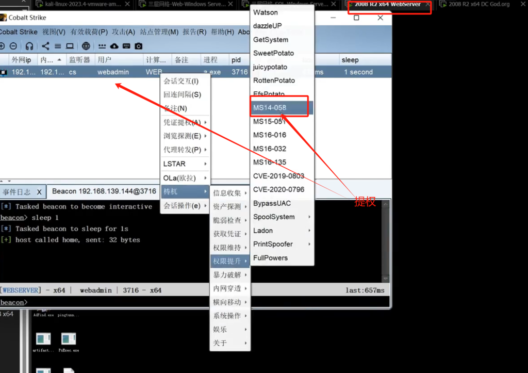
Task: Expand the 会话操作(e) submenu
Action: [185, 205]
